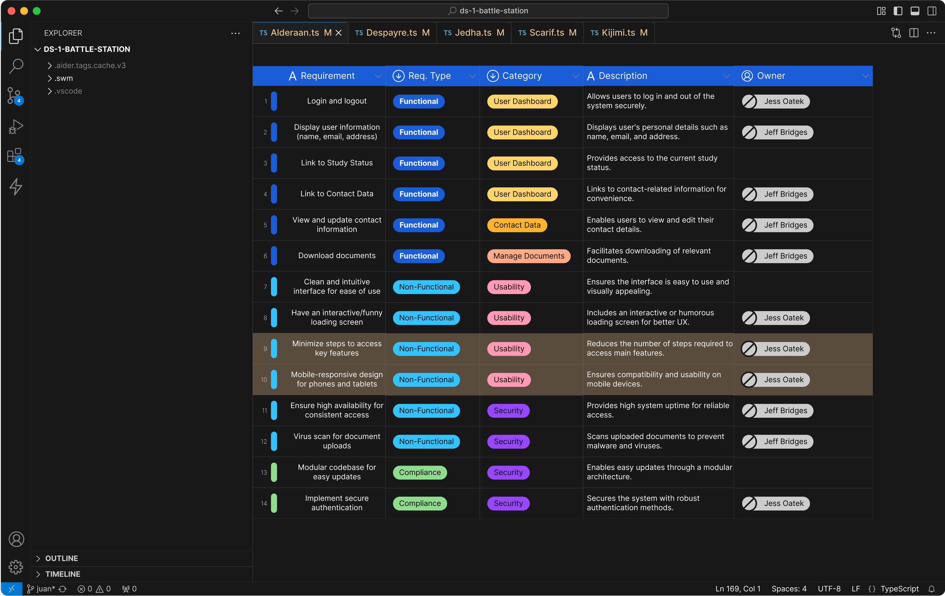This screenshot has height=596, width=945.
Task: Switch to the Kijimi.ts tab
Action: click(618, 33)
